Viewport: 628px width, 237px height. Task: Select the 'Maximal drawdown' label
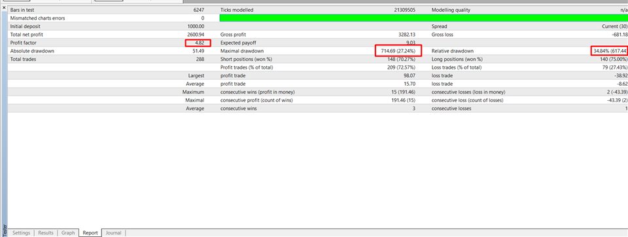tap(242, 51)
